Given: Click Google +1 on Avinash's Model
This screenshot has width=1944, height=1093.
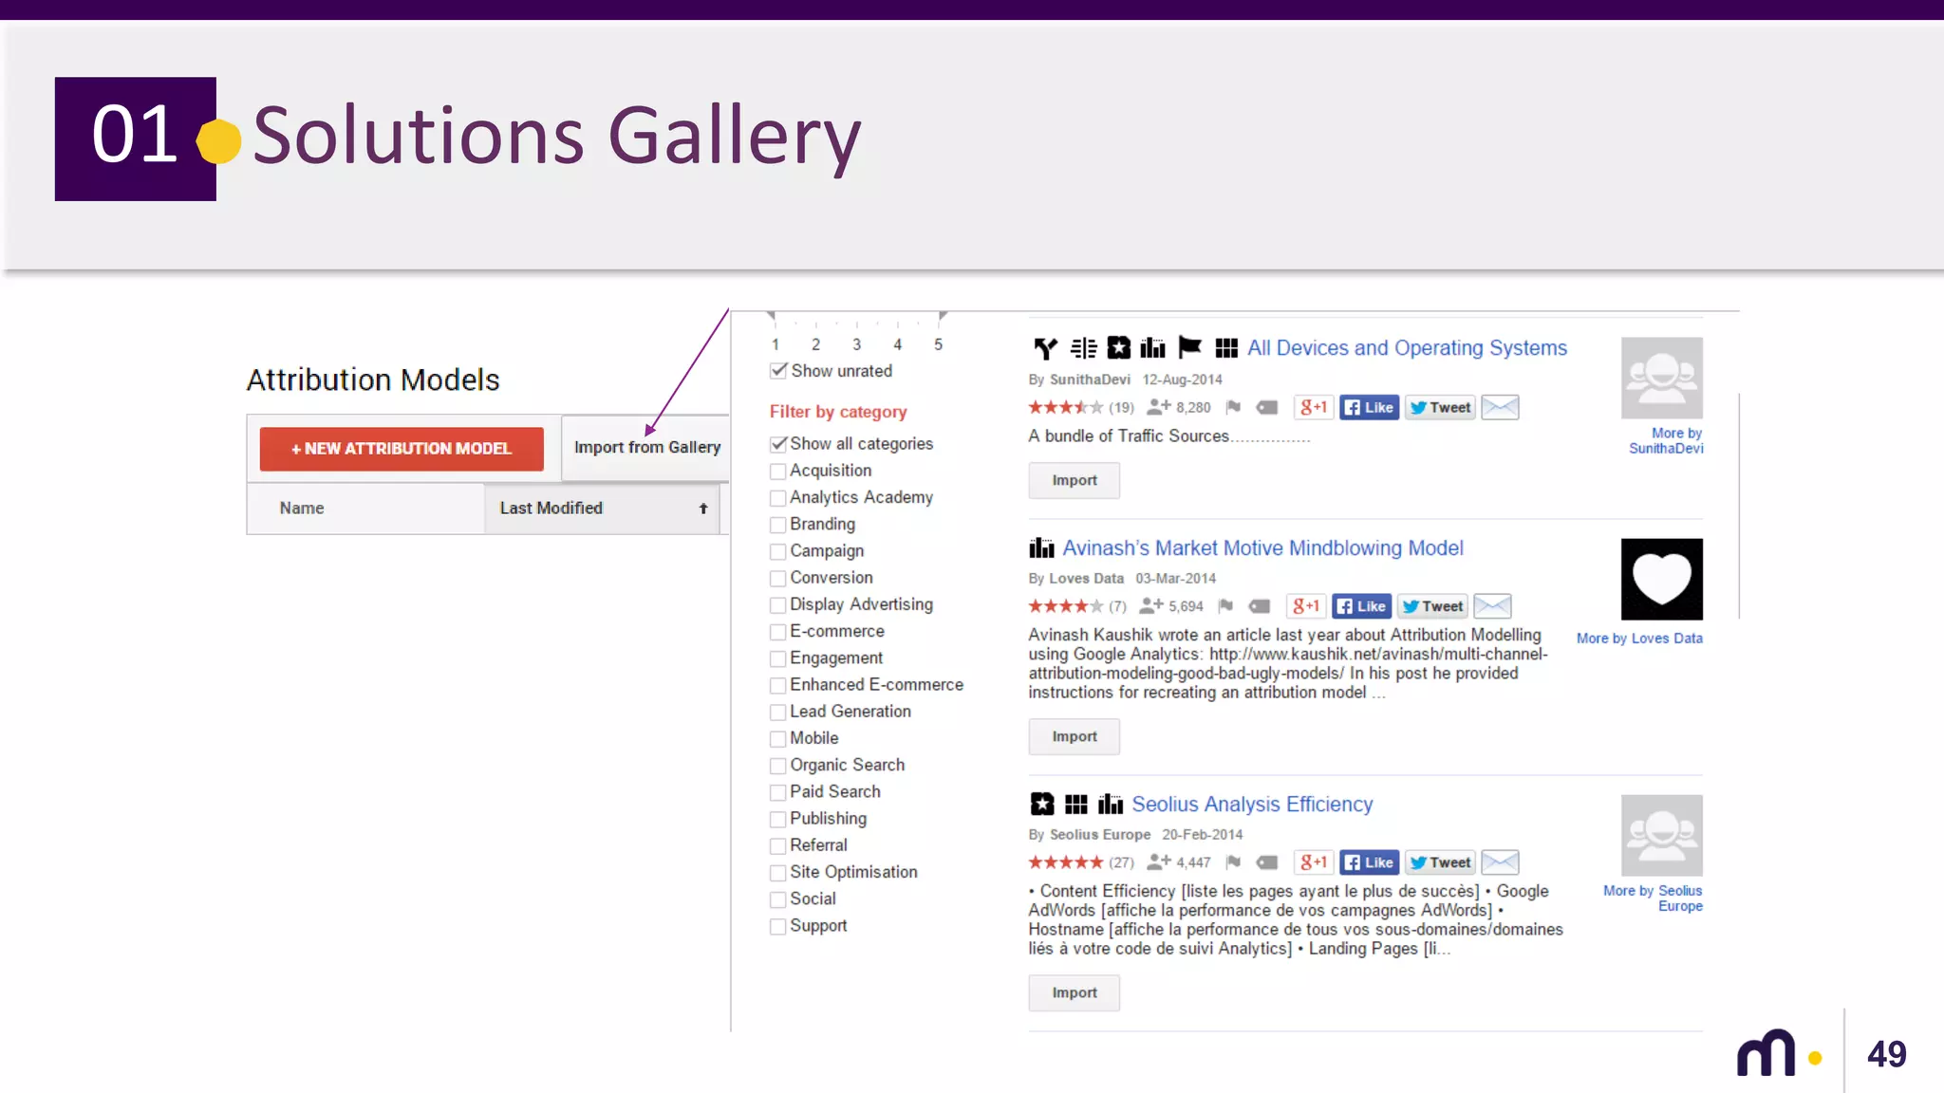Looking at the screenshot, I should coord(1306,606).
